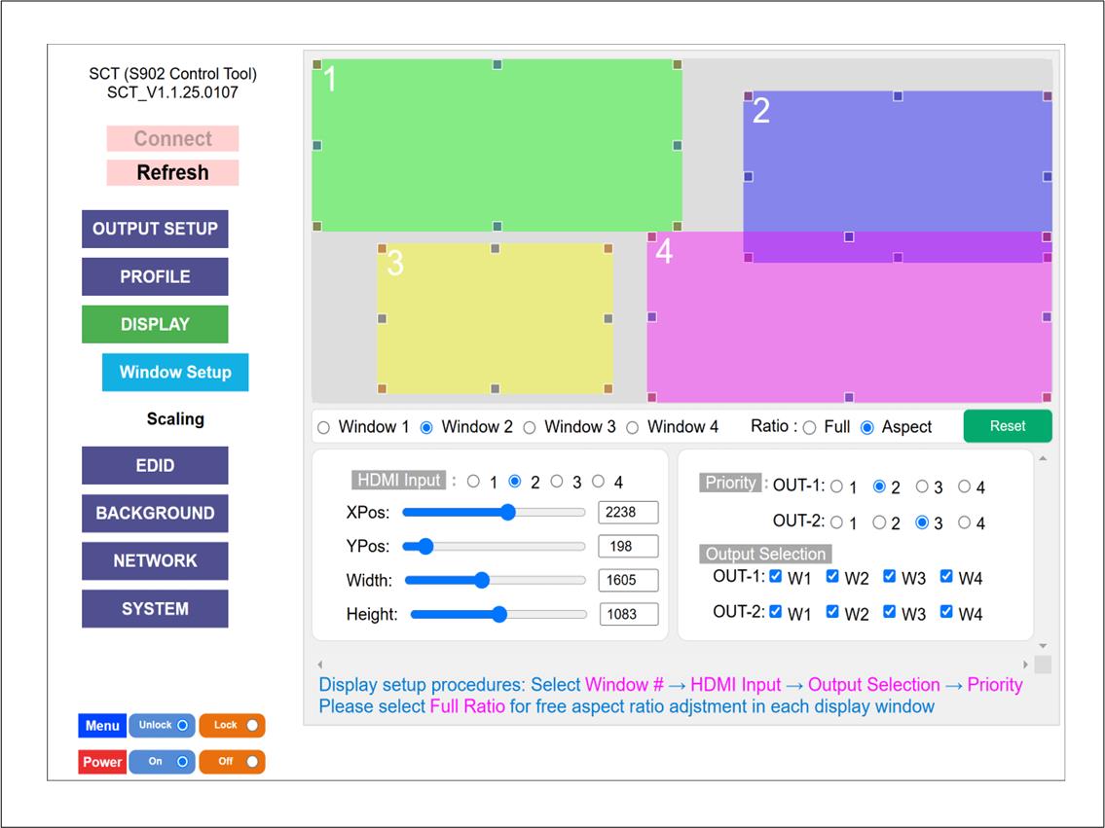This screenshot has height=828, width=1105.
Task: Set OUT-1 priority to 1
Action: [837, 486]
